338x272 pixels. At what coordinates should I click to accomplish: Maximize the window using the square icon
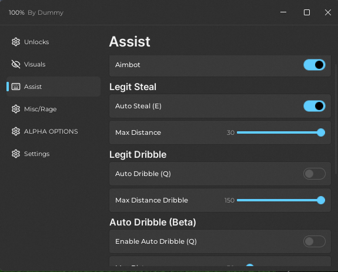[307, 12]
